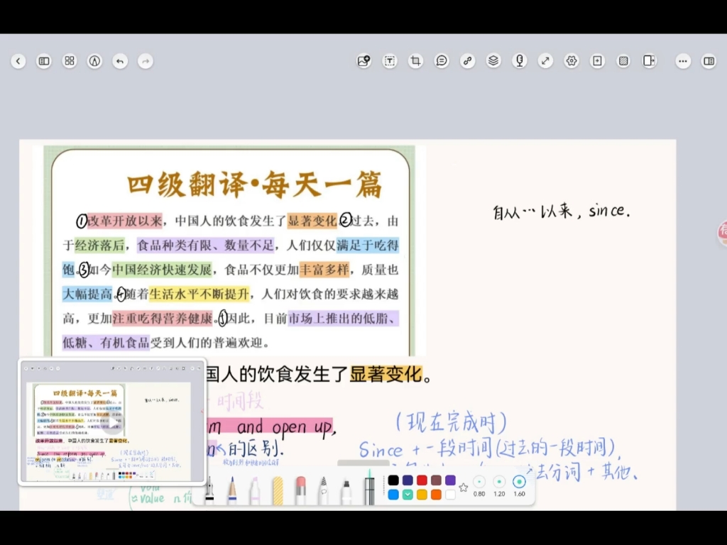Pick the black color swatch
Viewport: 727px width, 545px height.
coord(393,480)
